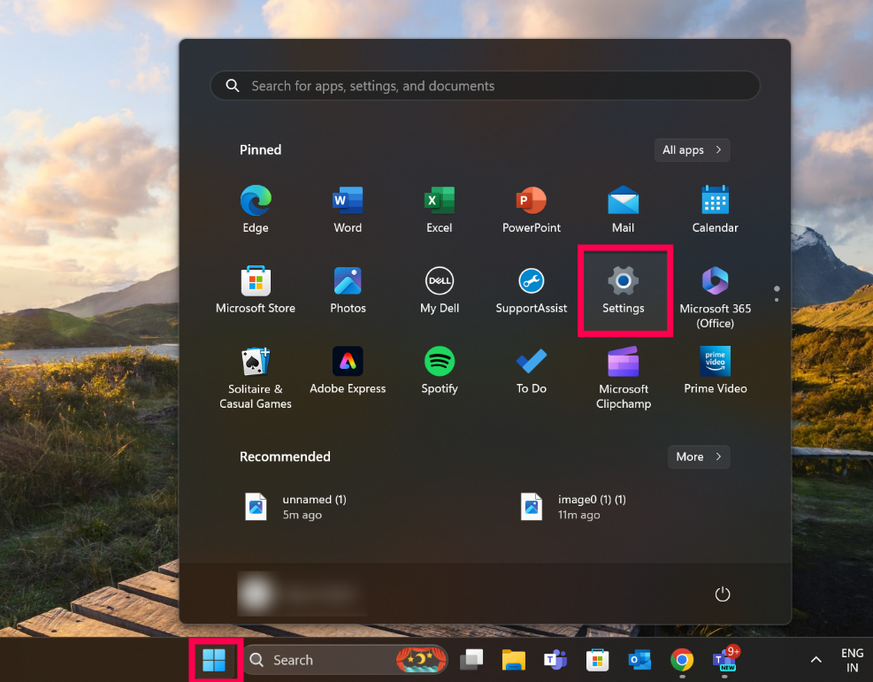
Task: Open Excel in the Pinned section
Action: 440,210
